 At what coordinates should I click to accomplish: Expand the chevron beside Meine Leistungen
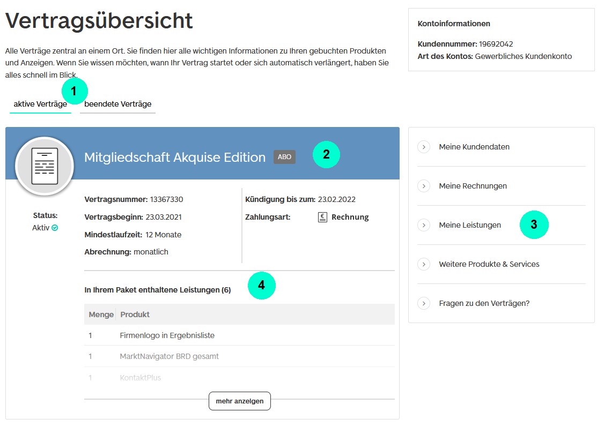coord(424,225)
